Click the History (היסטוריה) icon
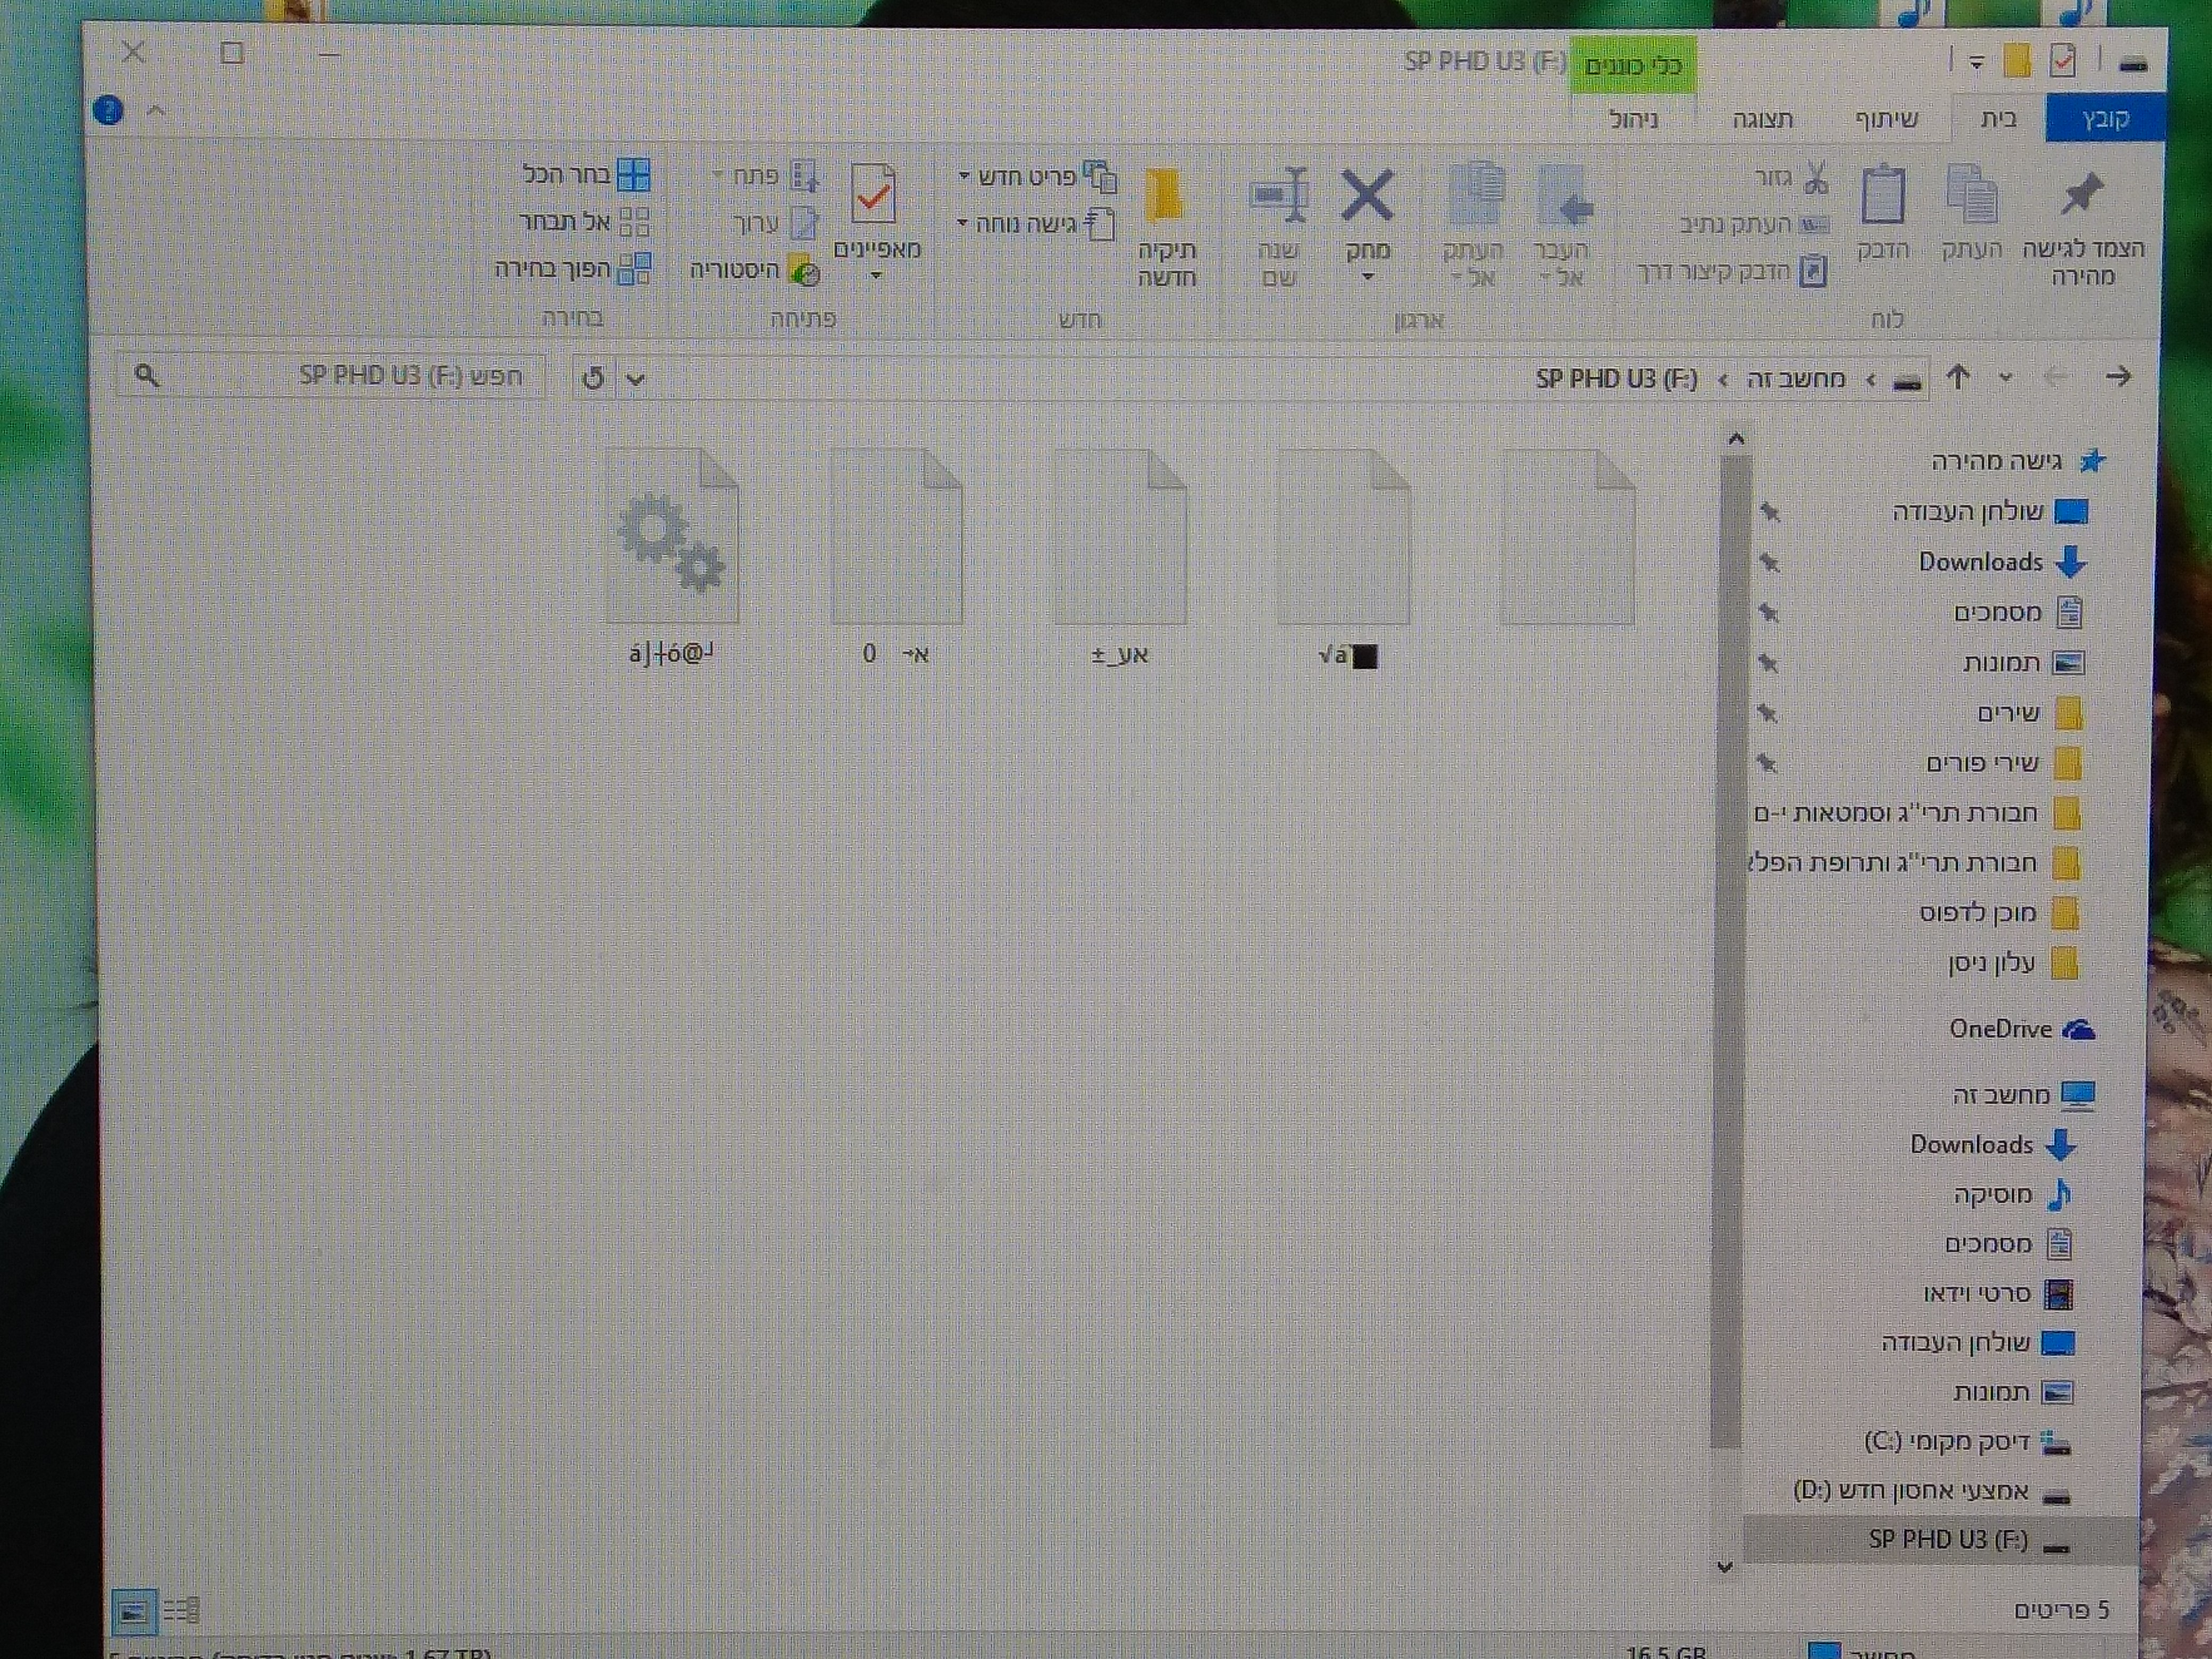The height and width of the screenshot is (1659, 2212). point(804,270)
